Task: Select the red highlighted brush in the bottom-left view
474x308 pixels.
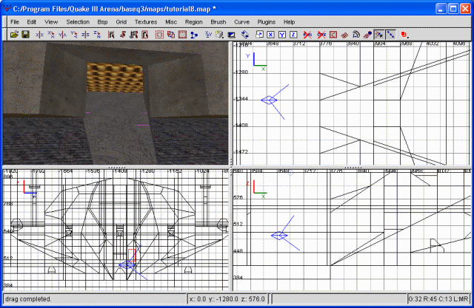Action: tap(132, 256)
